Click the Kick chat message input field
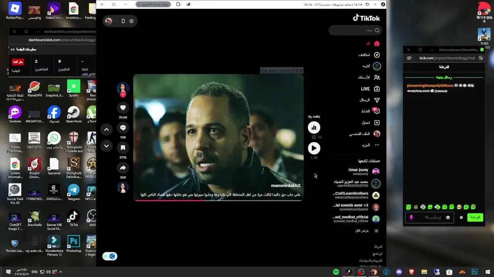The image size is (494, 277). [x=430, y=217]
